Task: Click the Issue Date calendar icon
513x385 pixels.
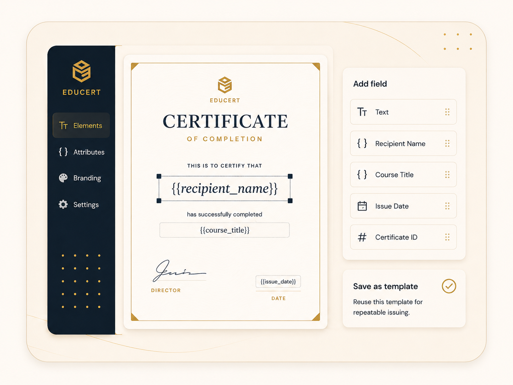Action: click(362, 206)
